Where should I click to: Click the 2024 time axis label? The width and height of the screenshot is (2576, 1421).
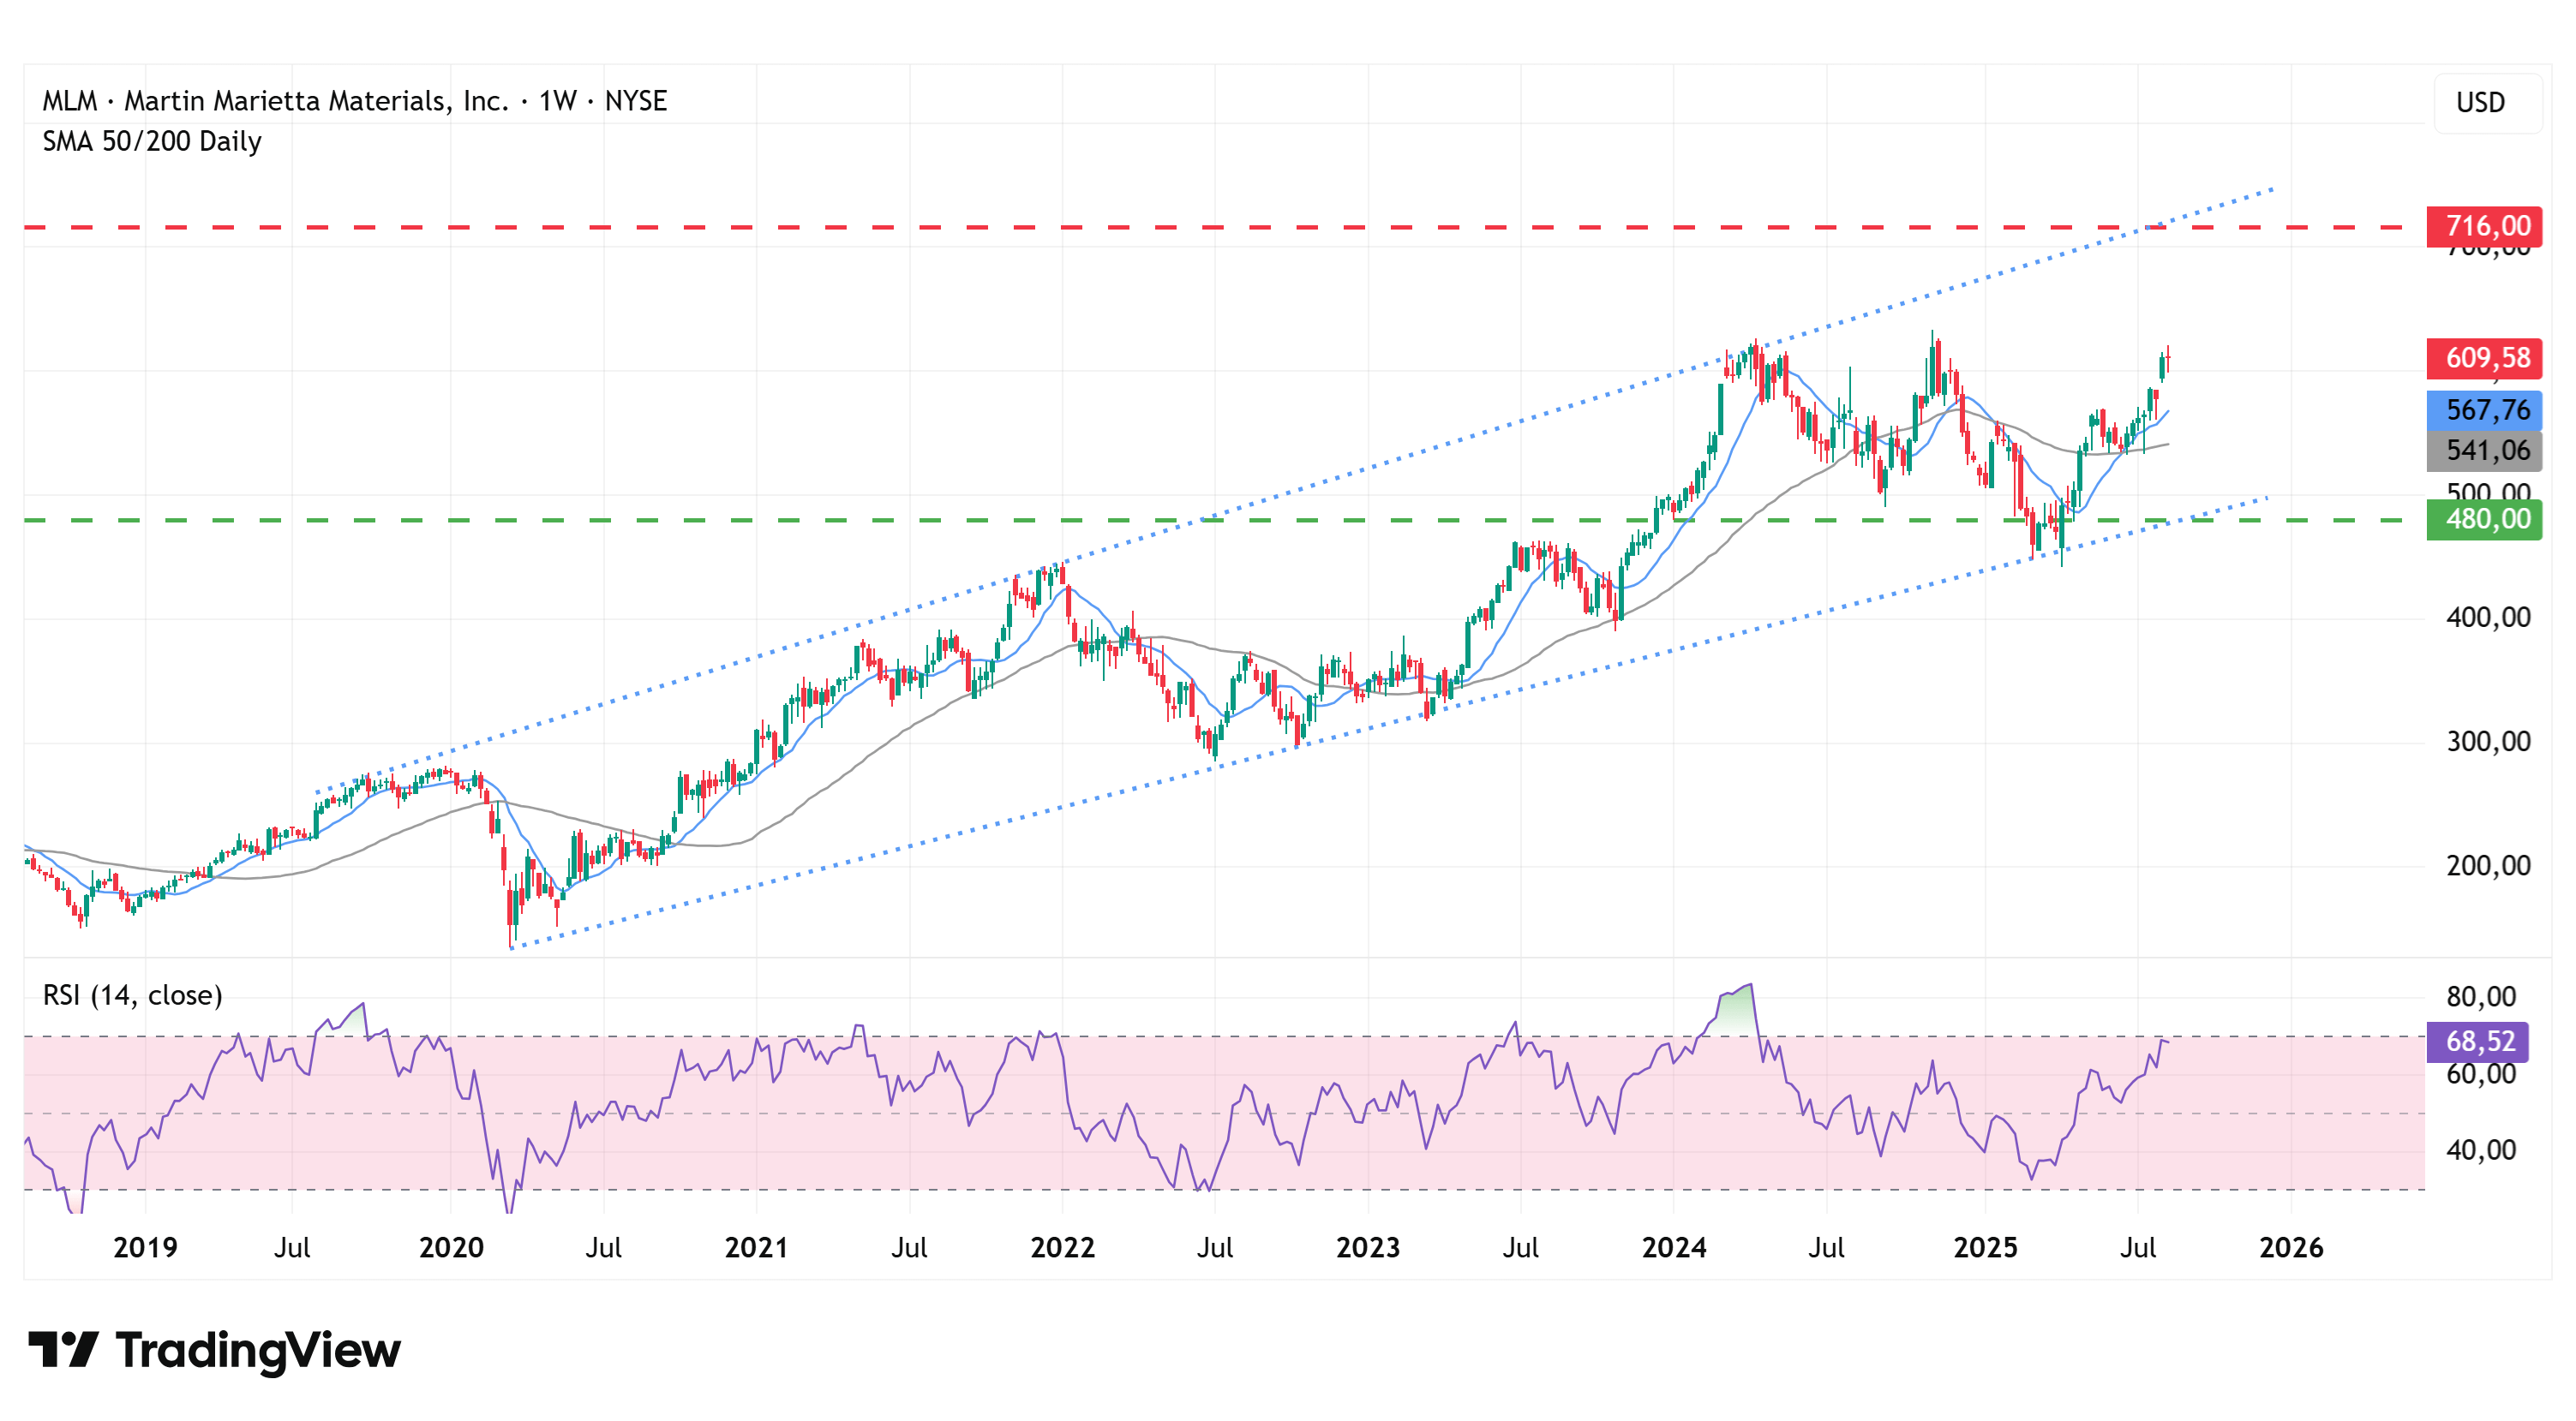coord(1674,1247)
